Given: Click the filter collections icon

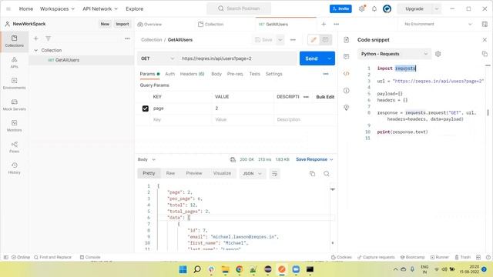Looking at the screenshot, I should 48,38.
